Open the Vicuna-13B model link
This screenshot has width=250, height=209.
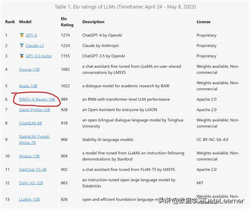tap(29, 69)
